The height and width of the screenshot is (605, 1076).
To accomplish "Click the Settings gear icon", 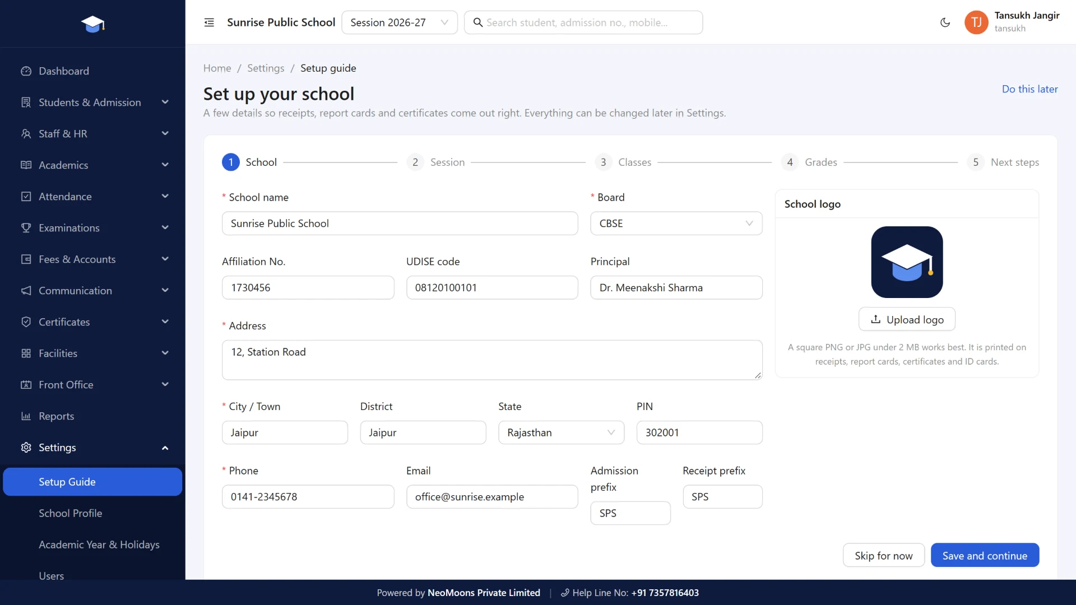I will point(26,448).
